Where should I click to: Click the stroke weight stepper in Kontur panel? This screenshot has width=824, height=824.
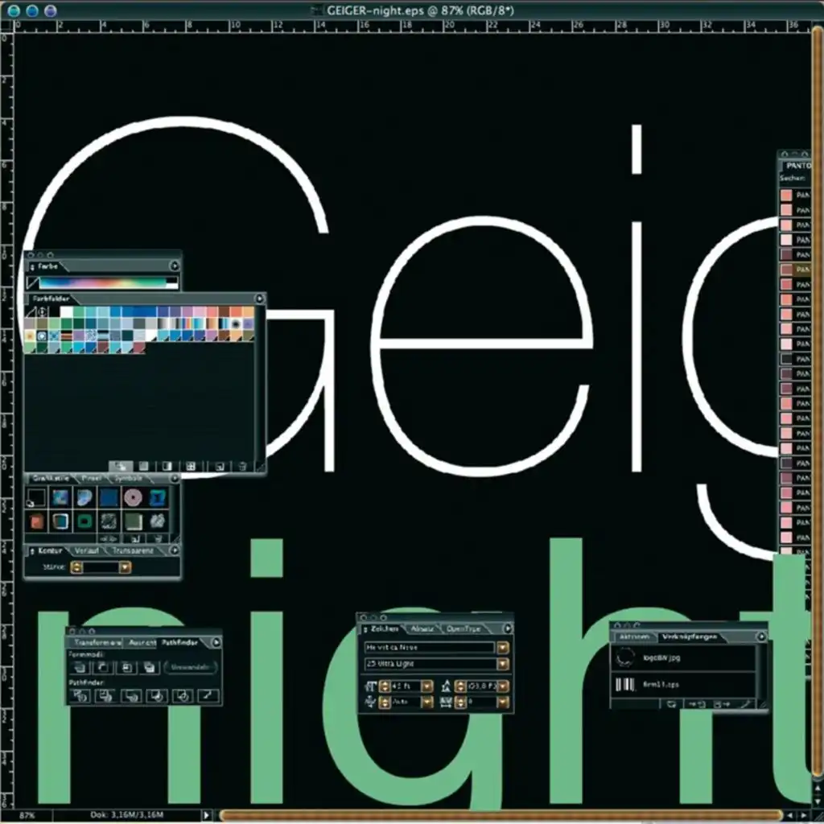(76, 567)
